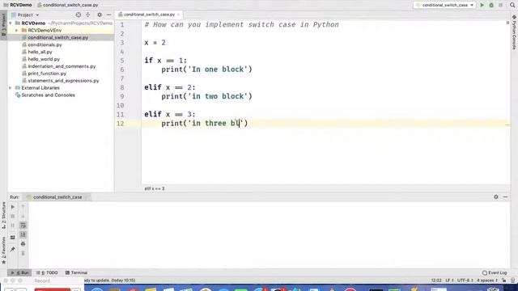Click the stop square in the Run panel
Image resolution: width=518 pixels, height=291 pixels.
tap(13, 216)
